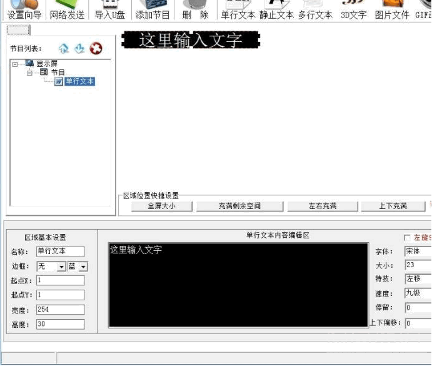
Task: Click the 名称 name input field
Action: pos(61,252)
